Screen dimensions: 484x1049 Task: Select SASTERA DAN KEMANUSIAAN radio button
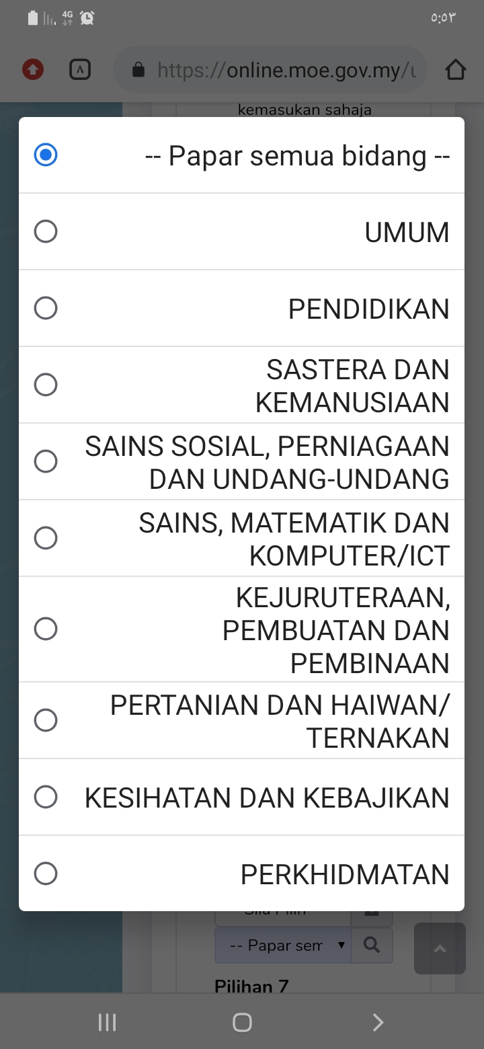[46, 385]
